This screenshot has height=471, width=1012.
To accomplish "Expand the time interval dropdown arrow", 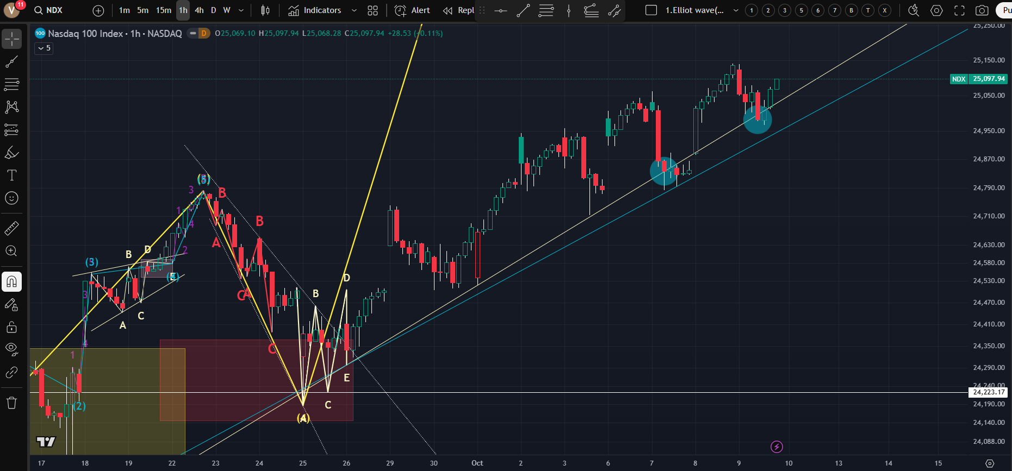I will 241,10.
